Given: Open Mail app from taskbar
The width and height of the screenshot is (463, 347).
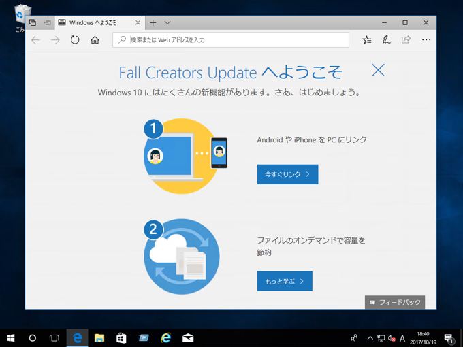Looking at the screenshot, I should tap(188, 338).
